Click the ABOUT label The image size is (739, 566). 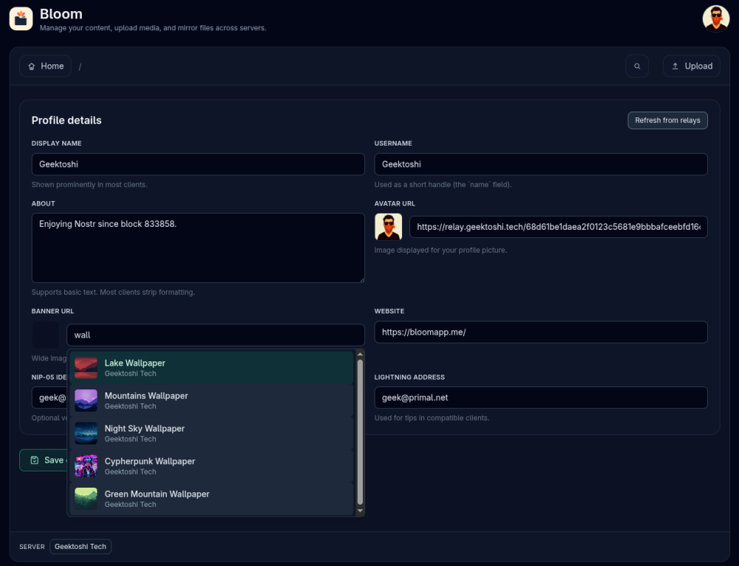44,204
